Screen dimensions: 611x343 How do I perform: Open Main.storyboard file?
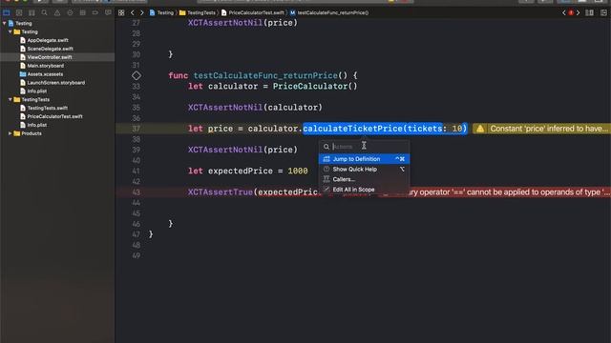[x=46, y=66]
